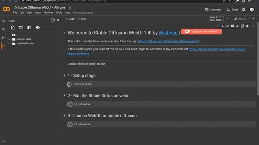Mount Google Drive from Files panel
Image resolution: width=259 pixels, height=145 pixels.
(29, 28)
